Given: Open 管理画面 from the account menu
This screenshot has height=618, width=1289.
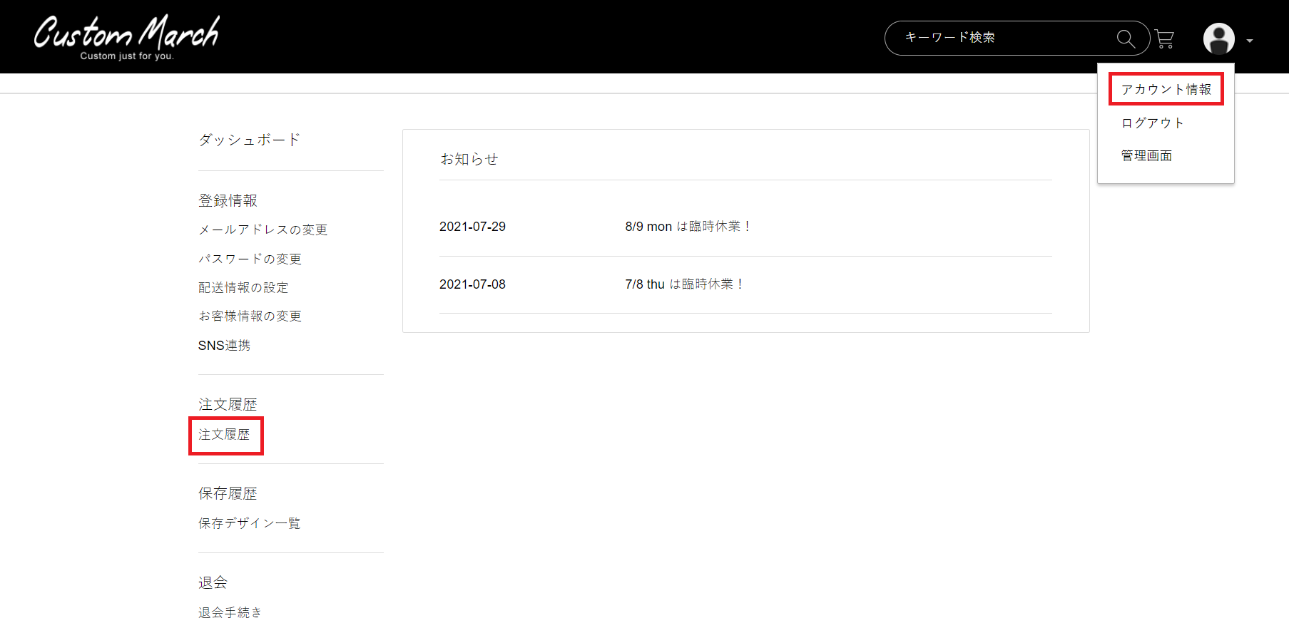Looking at the screenshot, I should click(1146, 155).
